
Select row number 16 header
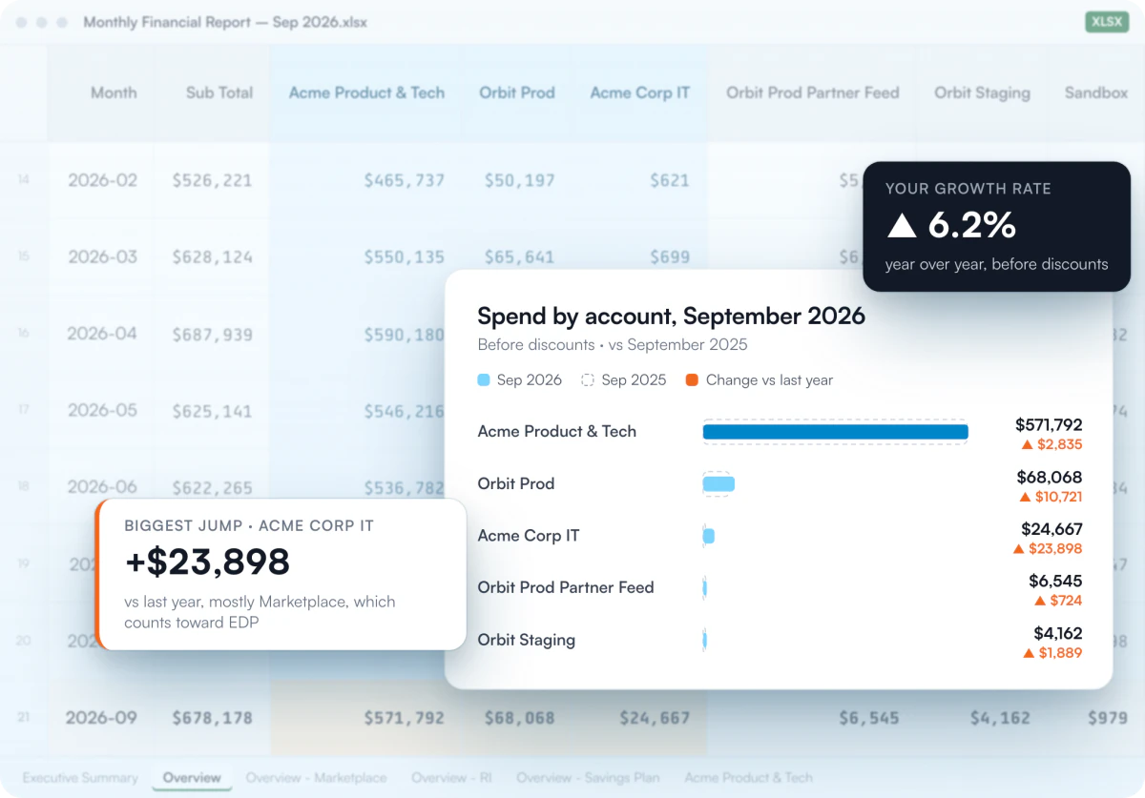coord(24,334)
